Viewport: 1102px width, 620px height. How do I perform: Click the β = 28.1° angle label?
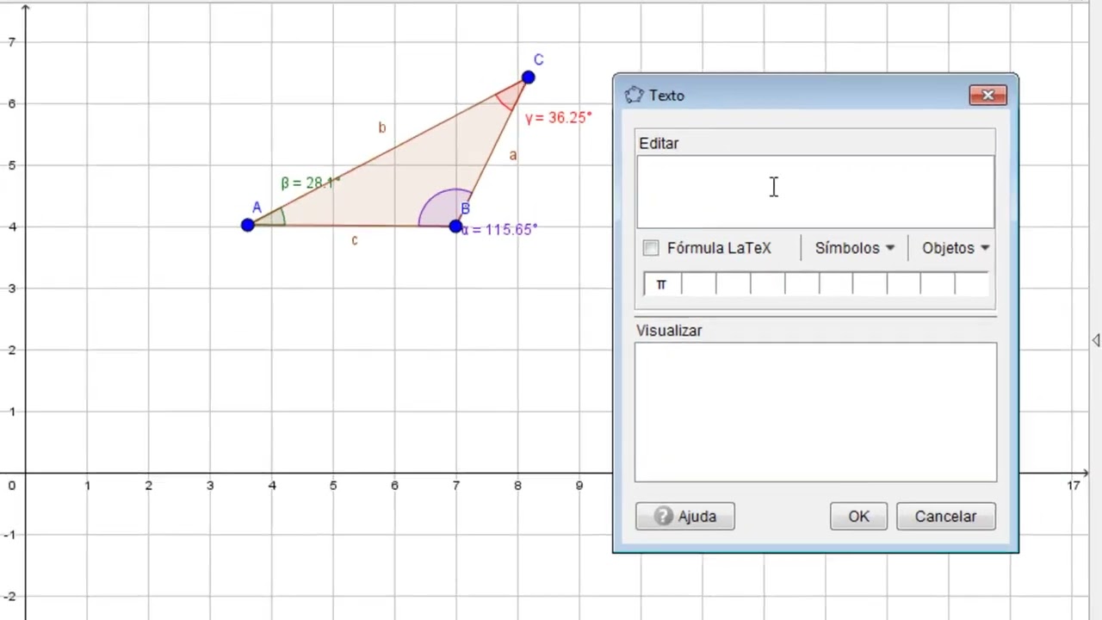point(310,183)
